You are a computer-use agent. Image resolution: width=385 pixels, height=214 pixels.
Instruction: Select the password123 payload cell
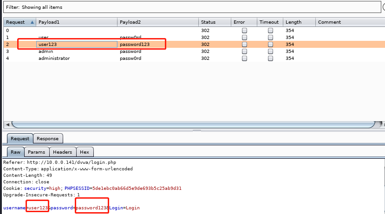(x=158, y=45)
